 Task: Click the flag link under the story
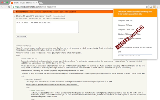pos(36,18)
